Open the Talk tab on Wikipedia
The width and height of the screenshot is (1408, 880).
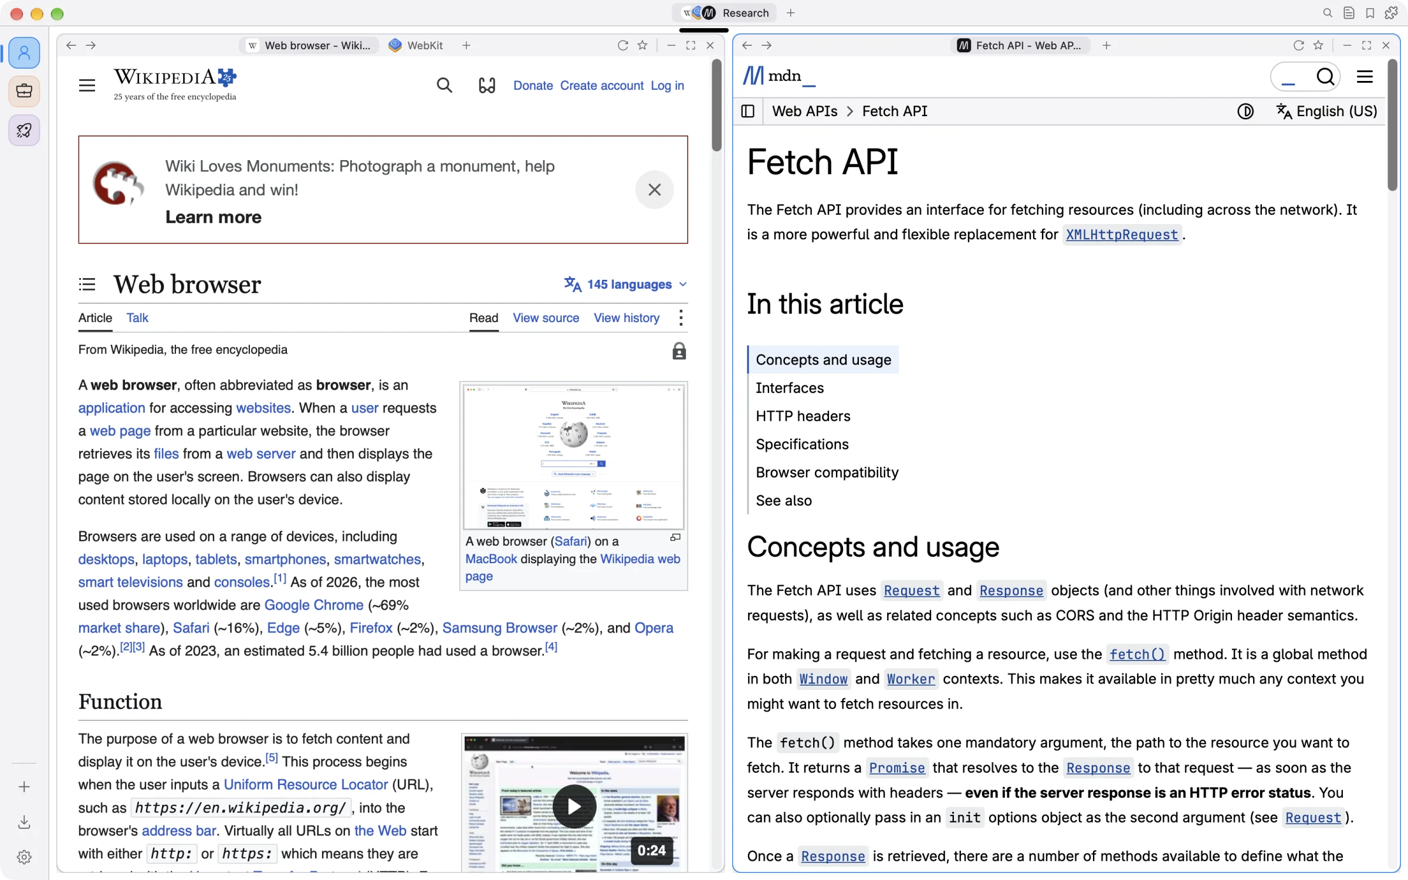pyautogui.click(x=137, y=318)
